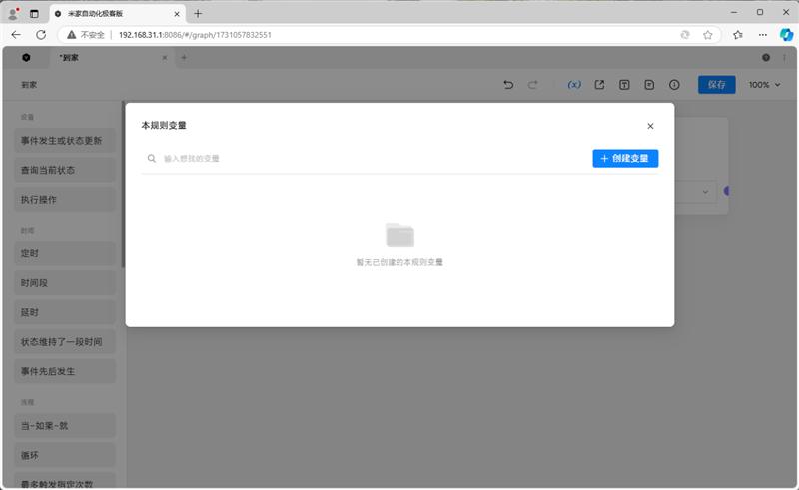Click the text box T toolbar icon

pyautogui.click(x=624, y=85)
